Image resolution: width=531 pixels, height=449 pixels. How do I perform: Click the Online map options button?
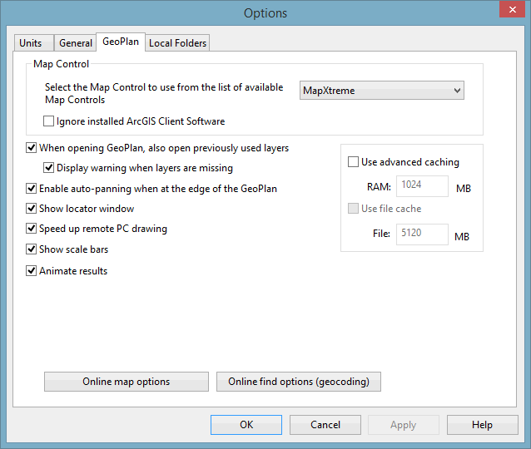click(127, 382)
